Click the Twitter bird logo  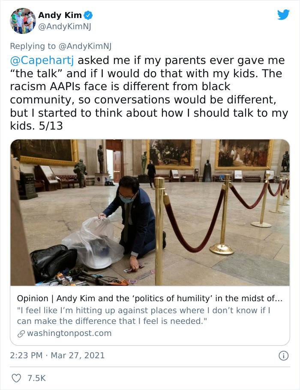click(283, 15)
